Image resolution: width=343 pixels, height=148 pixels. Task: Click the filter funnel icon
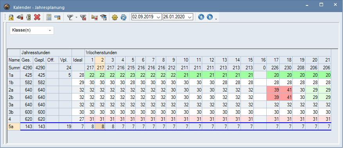(70, 17)
